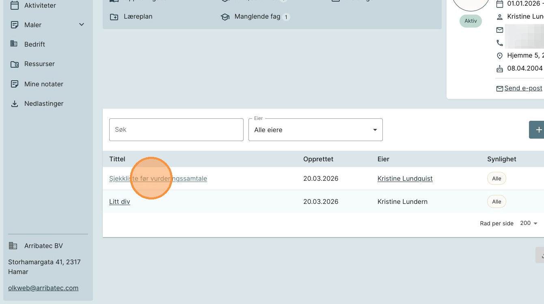Click the Kristine Lundquist owner link
The width and height of the screenshot is (544, 304).
[x=405, y=179]
